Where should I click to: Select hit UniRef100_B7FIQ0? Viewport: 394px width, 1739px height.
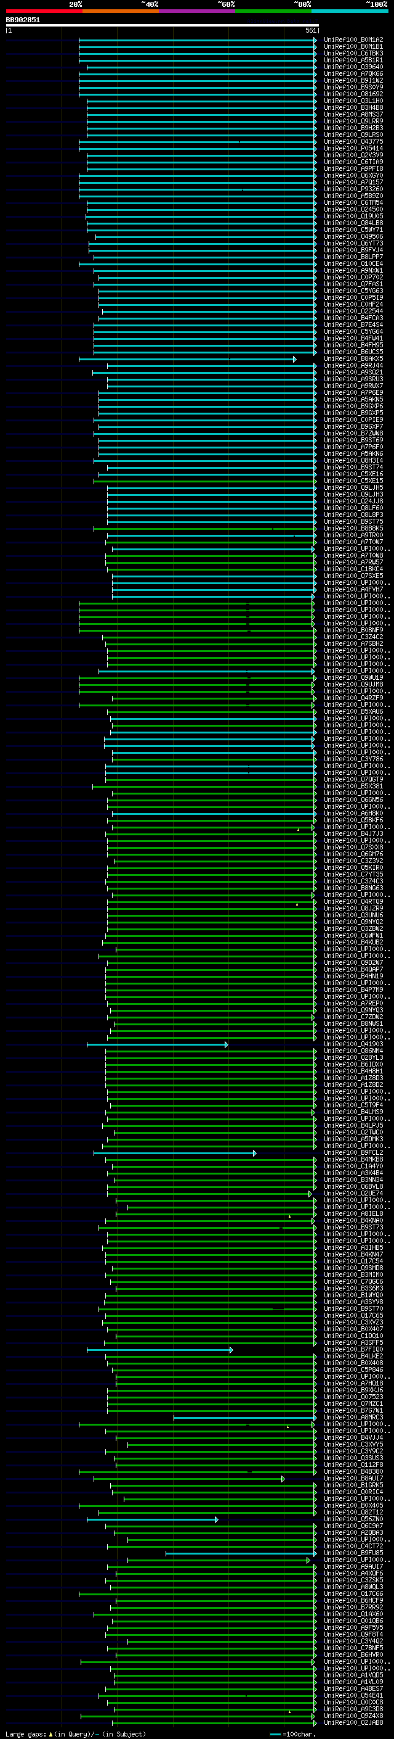pyautogui.click(x=353, y=1350)
